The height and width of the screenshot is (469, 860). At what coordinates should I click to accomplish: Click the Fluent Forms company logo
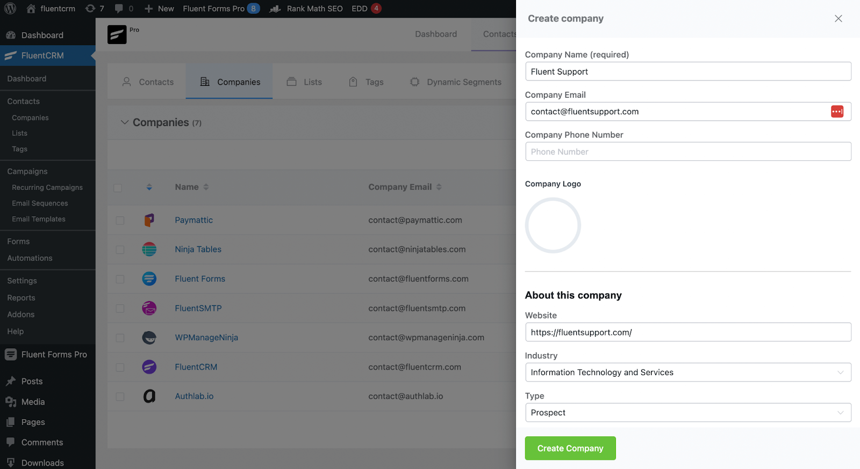[x=149, y=279]
